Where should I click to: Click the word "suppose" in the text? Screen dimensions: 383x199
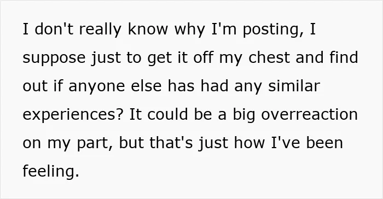[x=54, y=58]
